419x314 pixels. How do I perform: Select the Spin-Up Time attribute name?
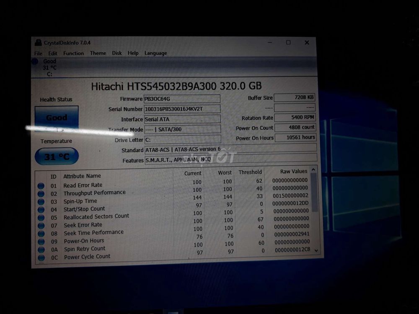click(x=80, y=201)
